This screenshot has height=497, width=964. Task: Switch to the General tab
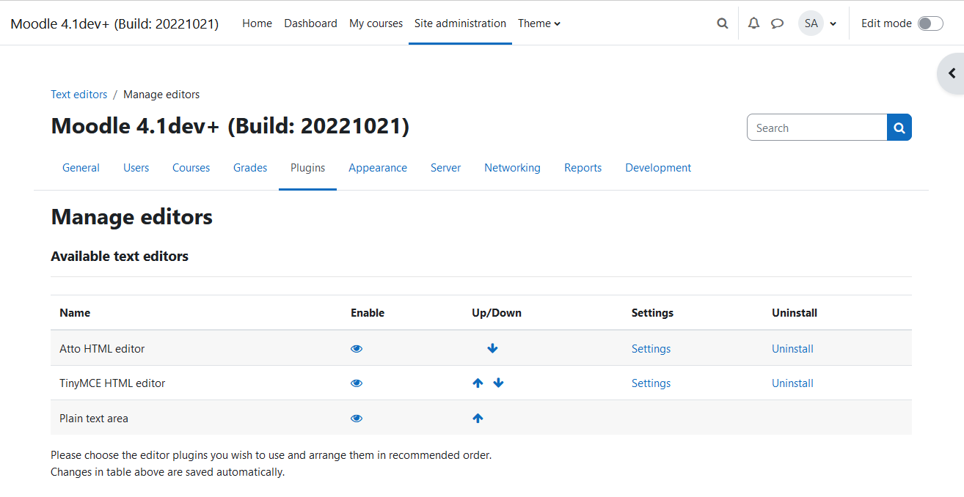coord(81,168)
